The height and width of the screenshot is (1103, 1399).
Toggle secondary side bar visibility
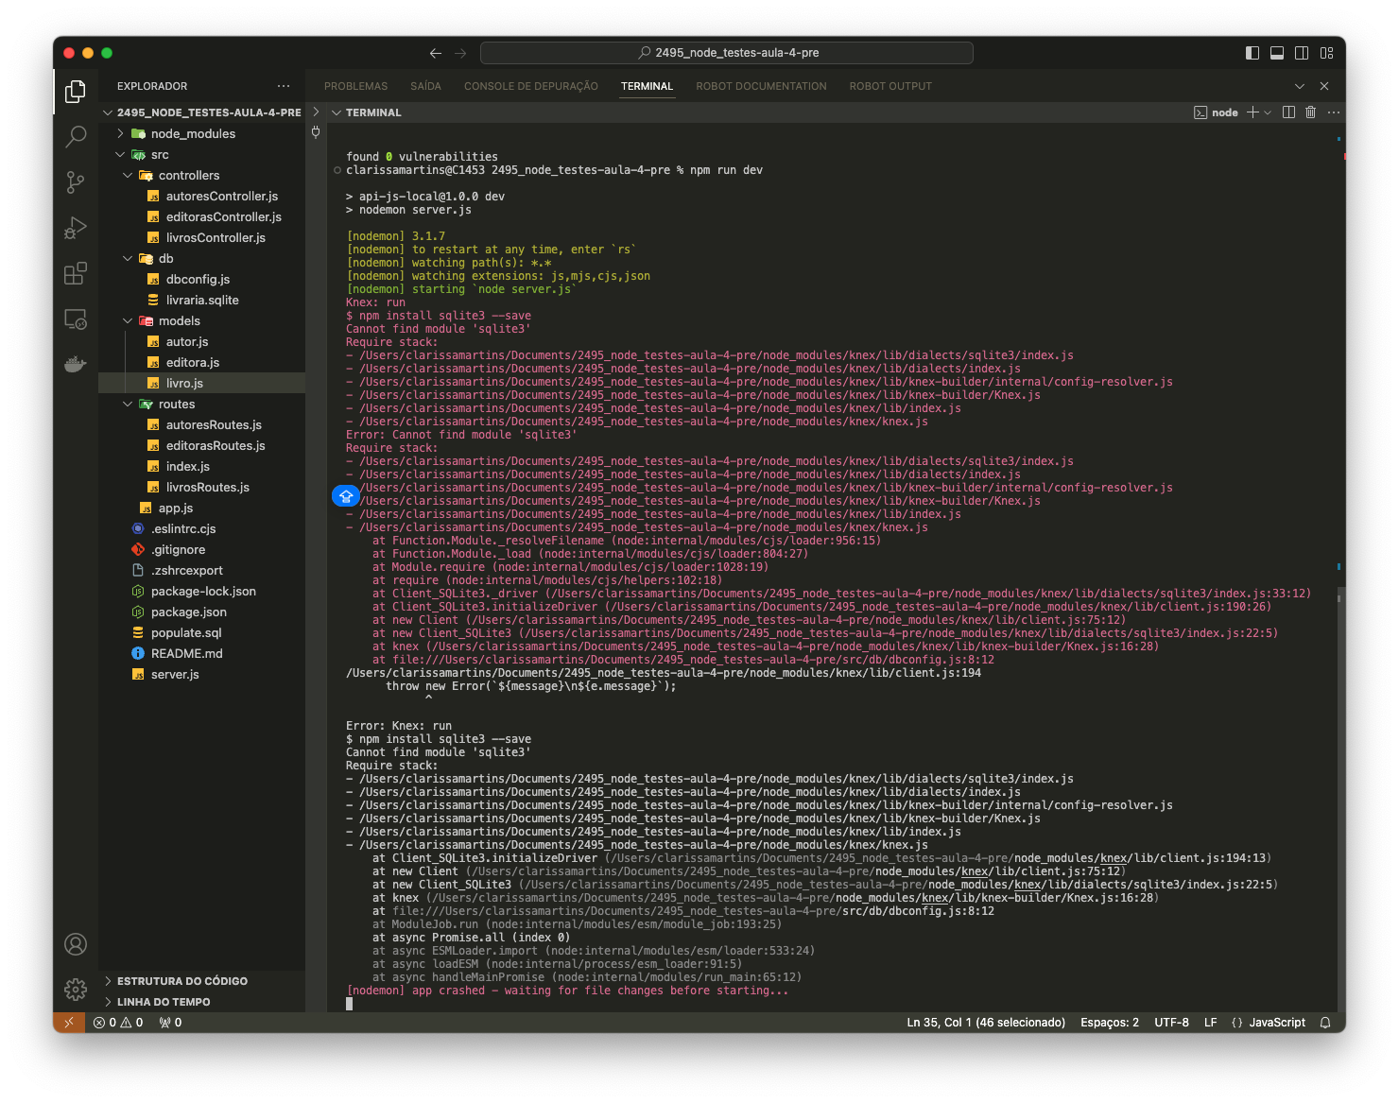click(1302, 53)
